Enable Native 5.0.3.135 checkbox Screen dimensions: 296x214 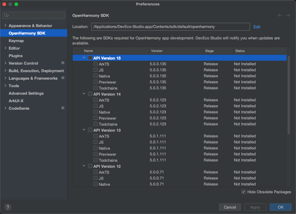[96, 76]
